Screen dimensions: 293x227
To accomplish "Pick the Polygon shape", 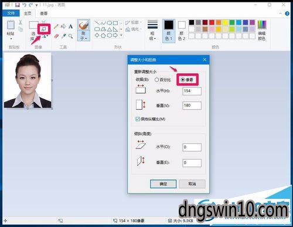I will 103,29.
